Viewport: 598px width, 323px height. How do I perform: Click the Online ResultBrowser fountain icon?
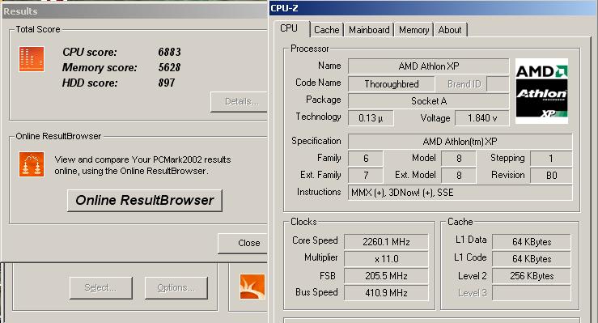[x=32, y=164]
